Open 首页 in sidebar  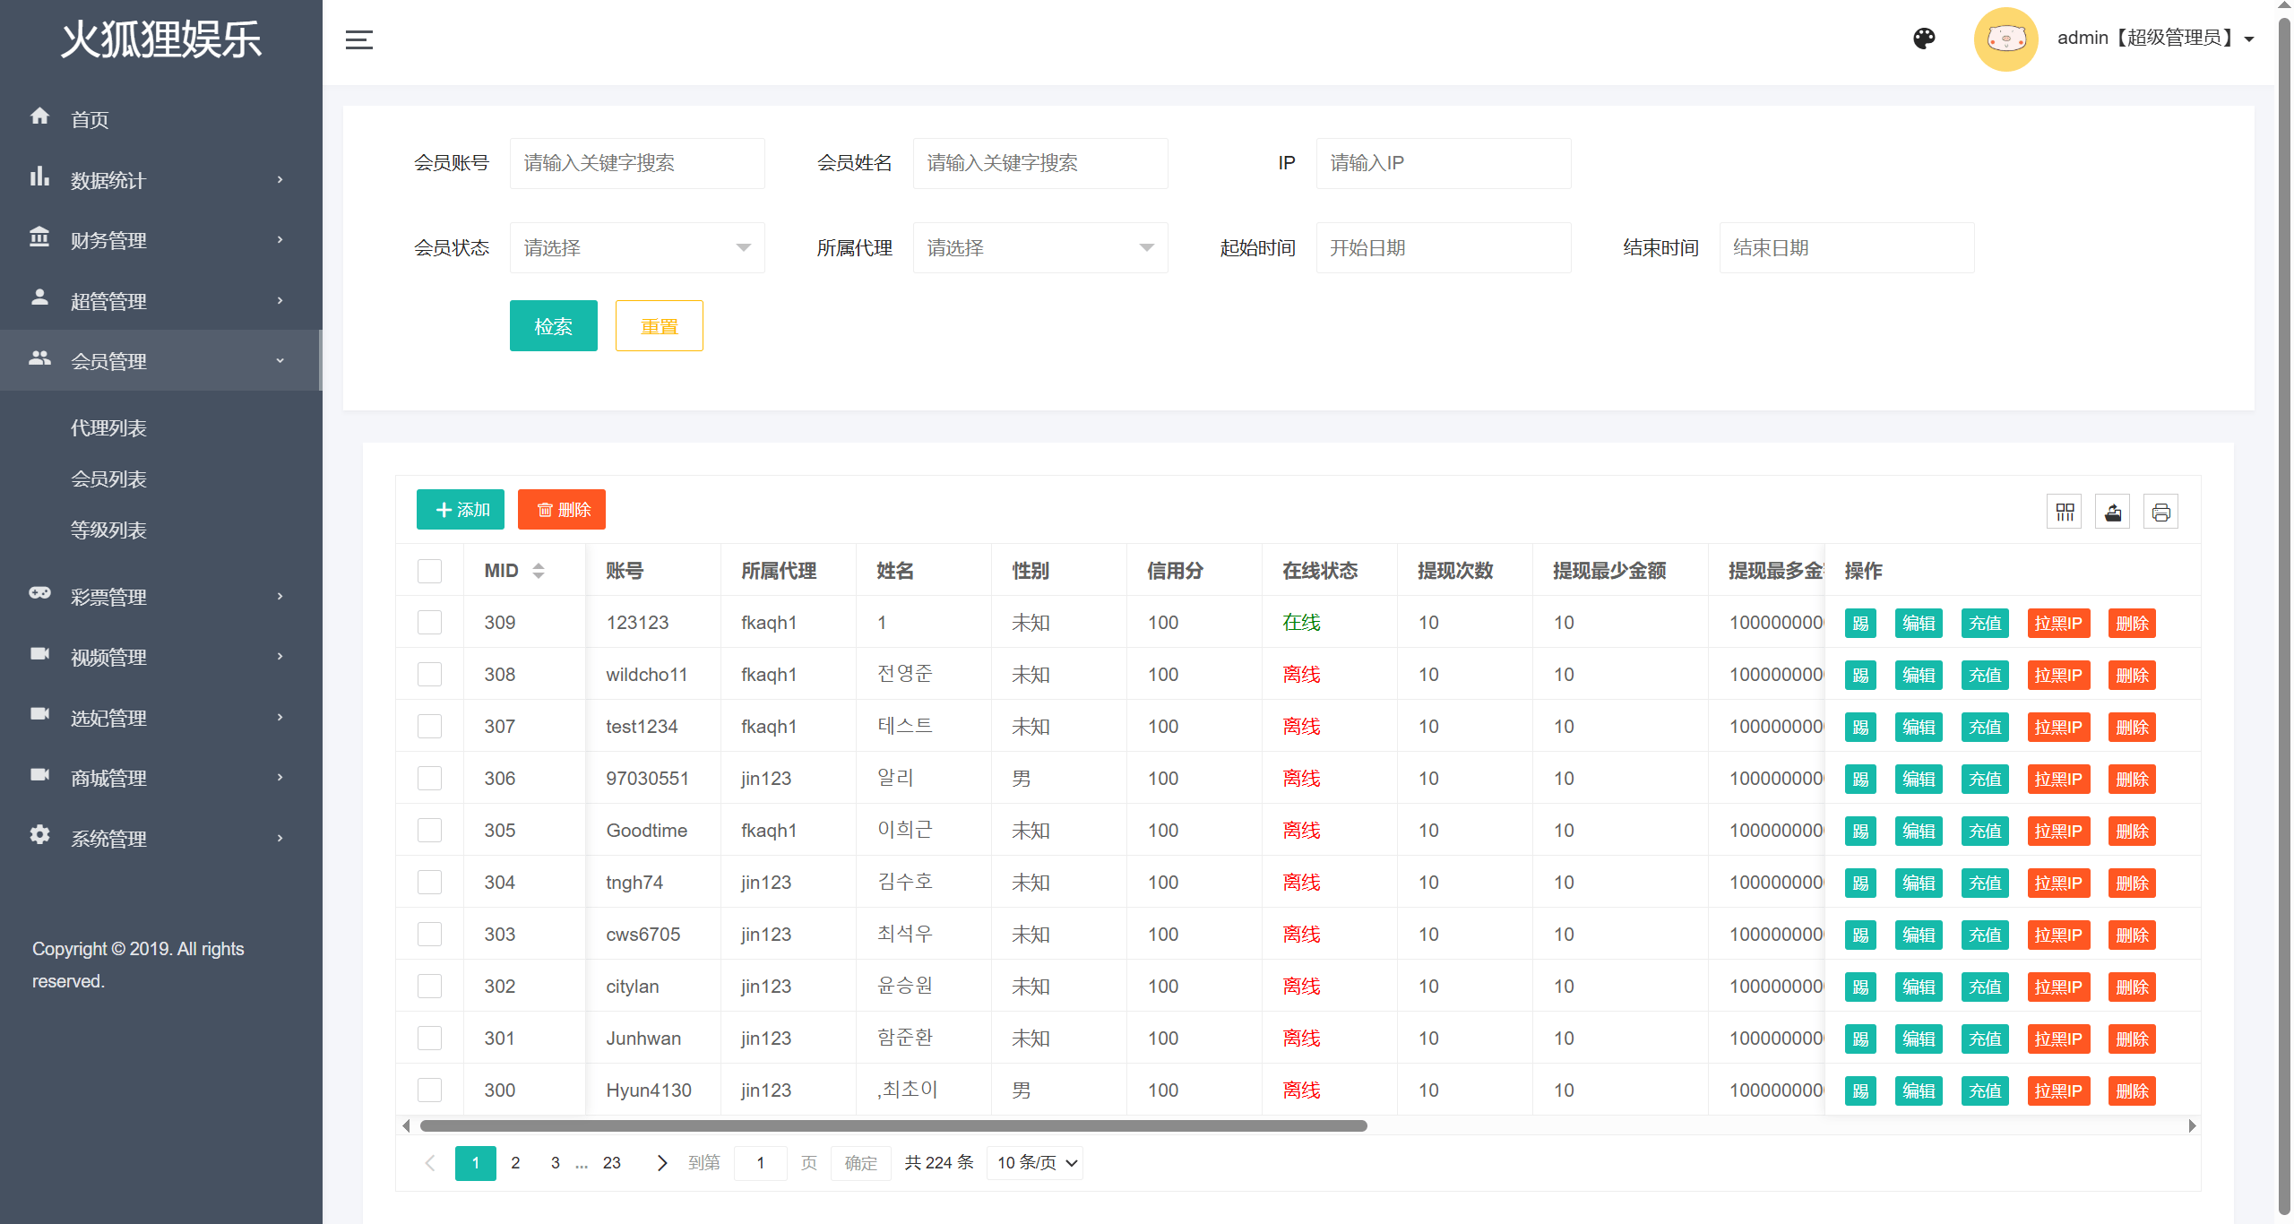[x=161, y=119]
